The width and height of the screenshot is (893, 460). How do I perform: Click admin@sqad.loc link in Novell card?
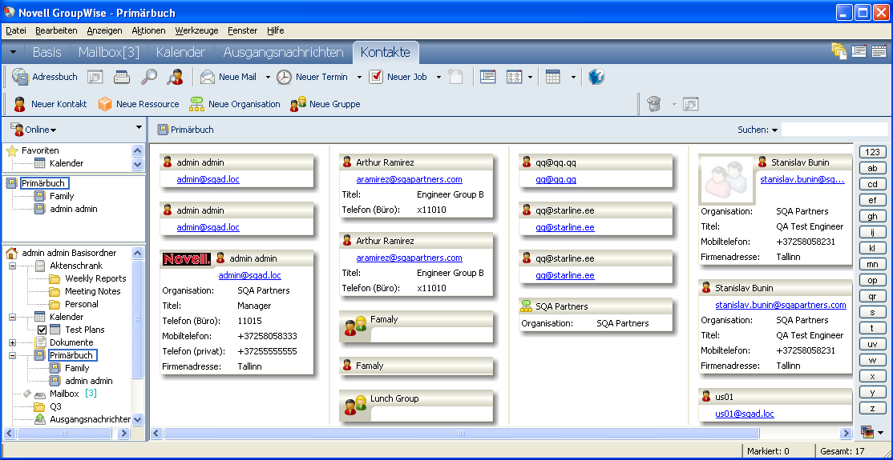(249, 276)
